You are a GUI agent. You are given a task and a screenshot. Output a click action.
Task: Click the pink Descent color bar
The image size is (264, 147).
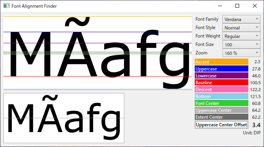(222, 90)
